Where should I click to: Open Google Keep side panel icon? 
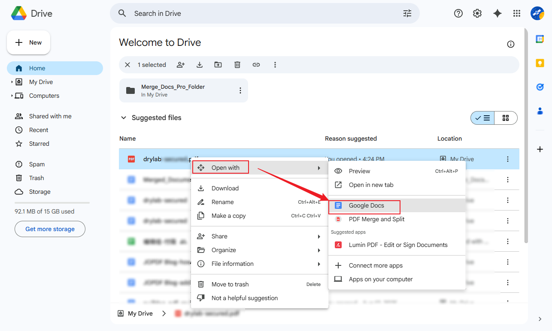pyautogui.click(x=540, y=63)
